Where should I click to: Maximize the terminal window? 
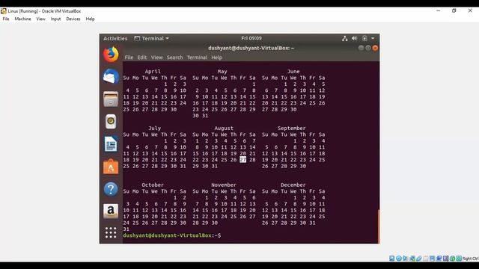click(368, 48)
